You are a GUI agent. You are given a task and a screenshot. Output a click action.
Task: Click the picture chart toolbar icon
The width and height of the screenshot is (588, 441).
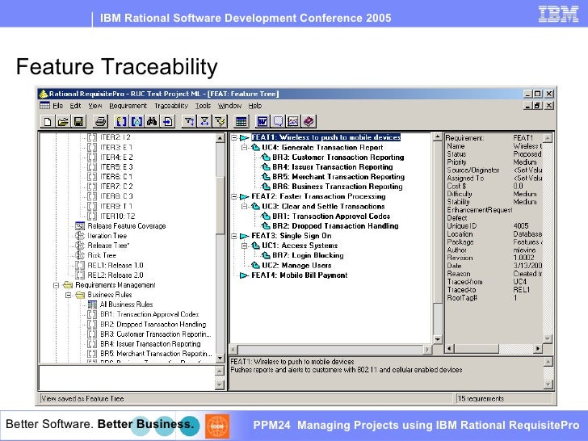coord(293,121)
